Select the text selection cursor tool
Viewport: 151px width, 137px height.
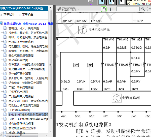110,9
